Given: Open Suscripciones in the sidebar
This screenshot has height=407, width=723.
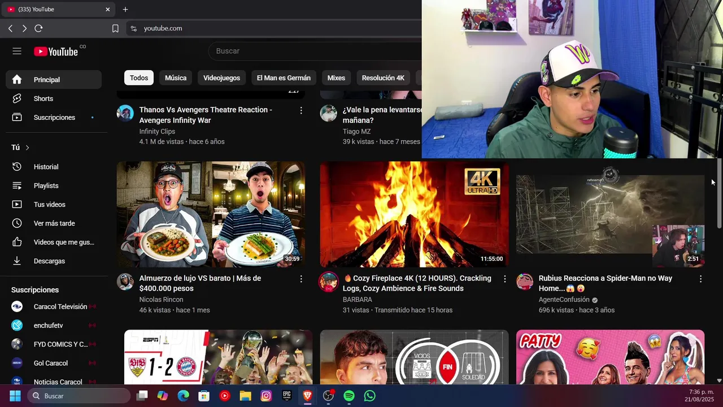Looking at the screenshot, I should (54, 118).
